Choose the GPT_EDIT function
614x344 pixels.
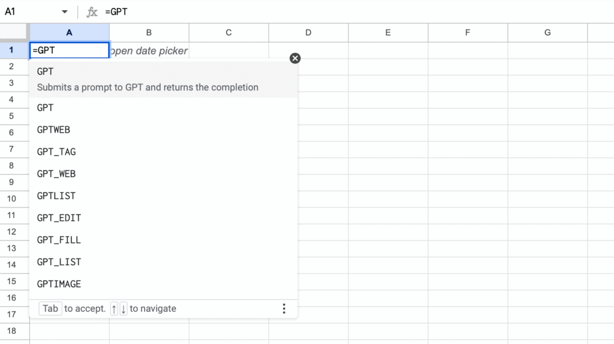163,218
